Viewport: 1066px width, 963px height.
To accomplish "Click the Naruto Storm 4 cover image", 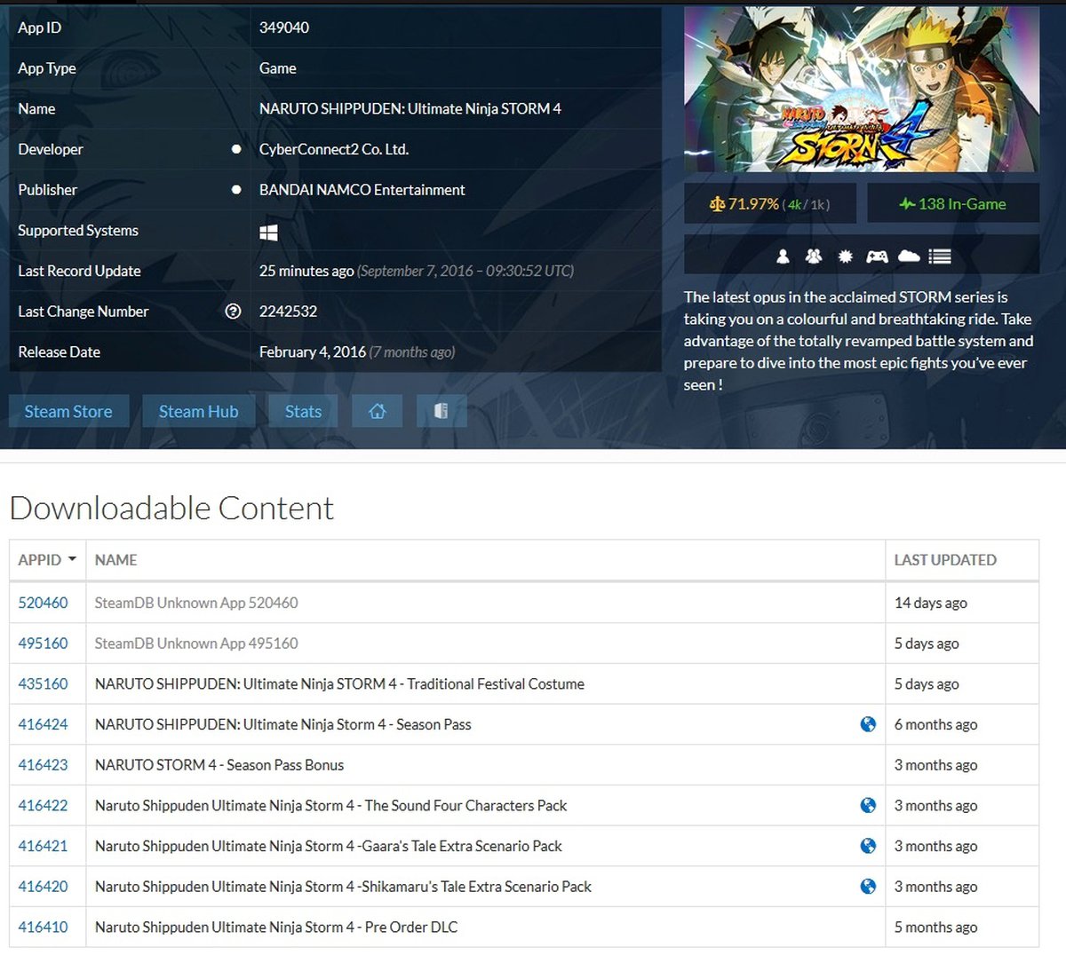I will point(861,89).
